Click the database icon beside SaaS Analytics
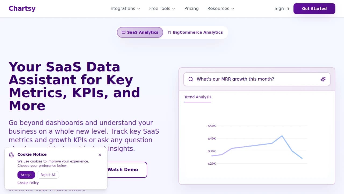Viewport: 344px width, 194px height. (x=123, y=32)
